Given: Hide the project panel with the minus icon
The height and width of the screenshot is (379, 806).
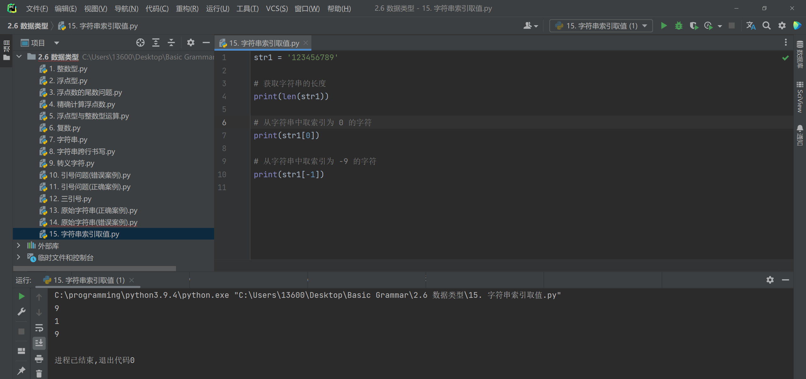Looking at the screenshot, I should point(206,42).
